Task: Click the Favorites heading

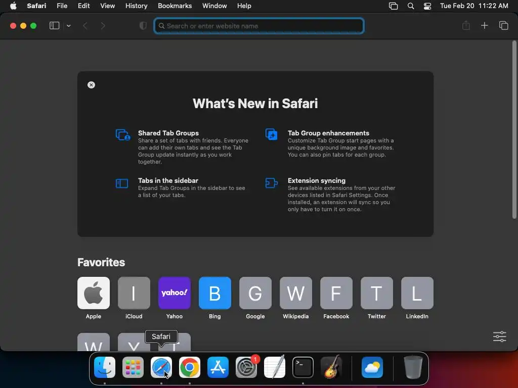Action: [x=101, y=262]
